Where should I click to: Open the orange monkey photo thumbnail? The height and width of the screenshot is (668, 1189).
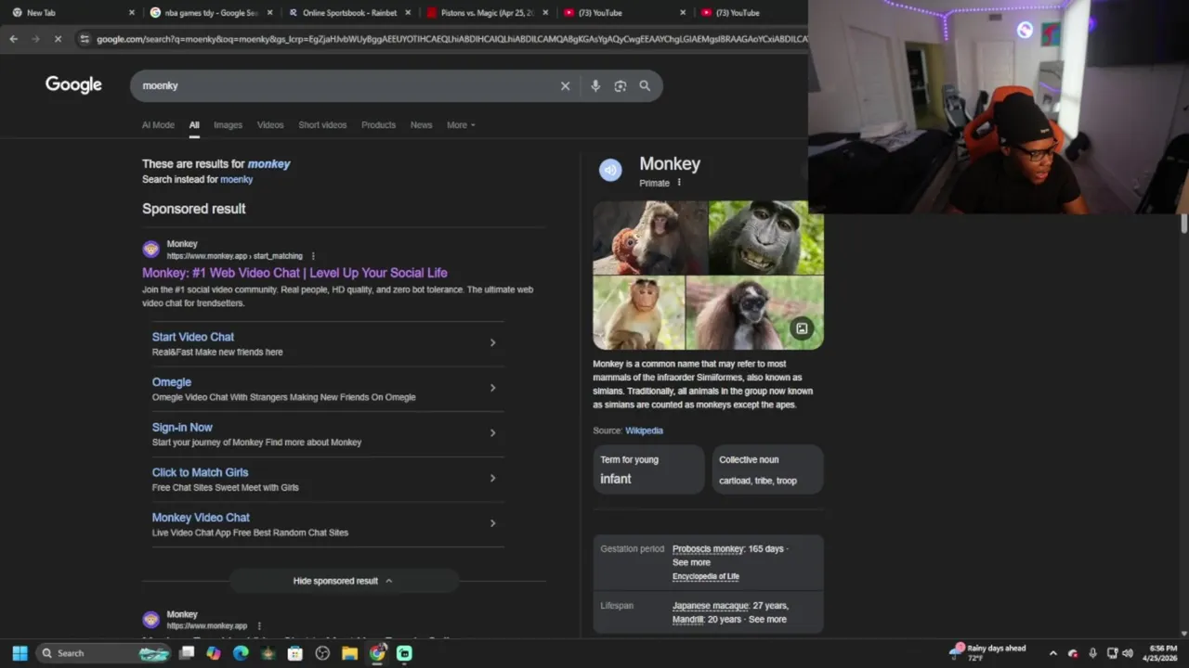(x=650, y=238)
